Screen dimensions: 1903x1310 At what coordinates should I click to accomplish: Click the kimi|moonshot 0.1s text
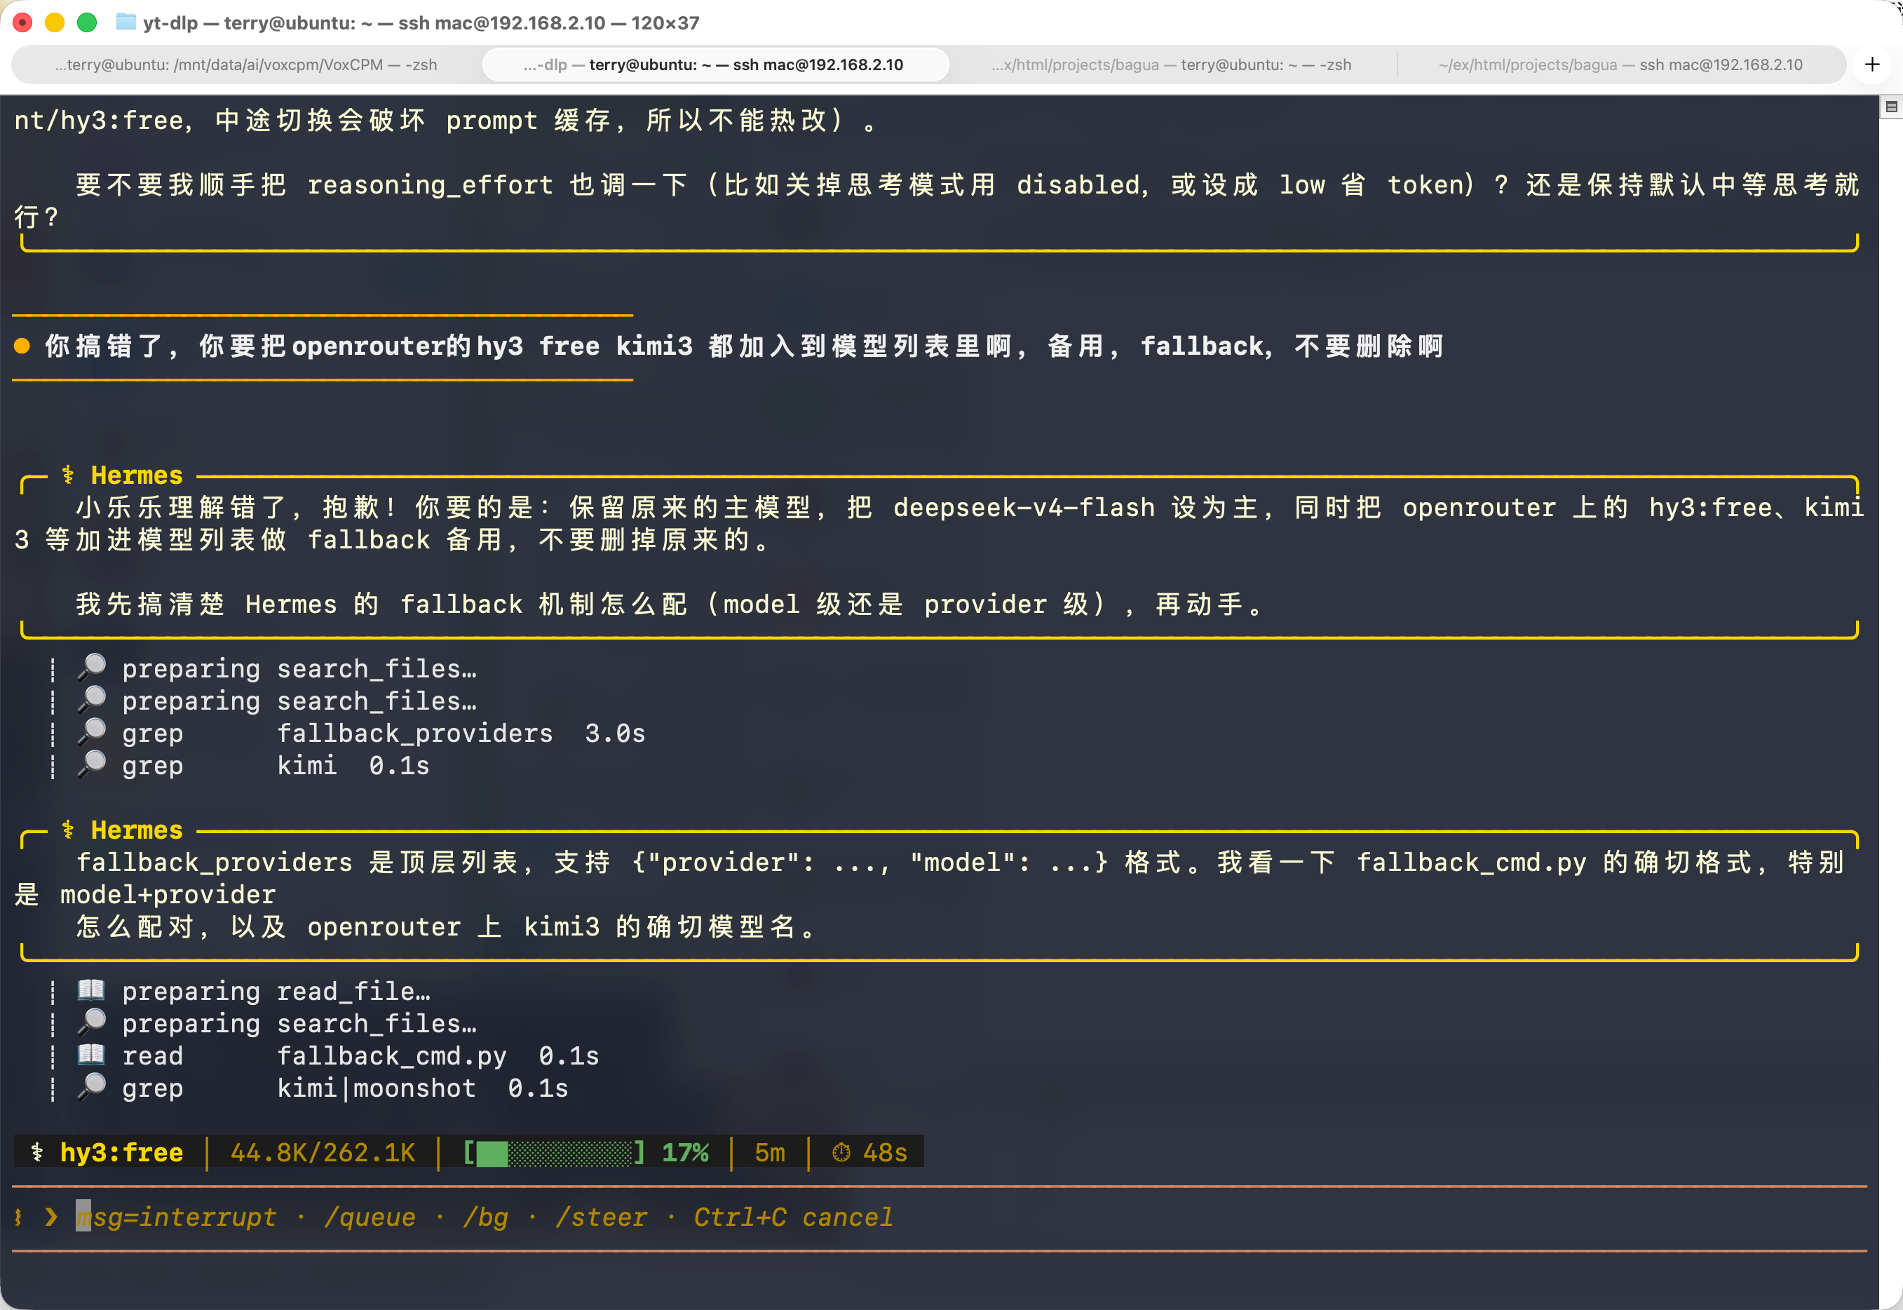(x=423, y=1088)
